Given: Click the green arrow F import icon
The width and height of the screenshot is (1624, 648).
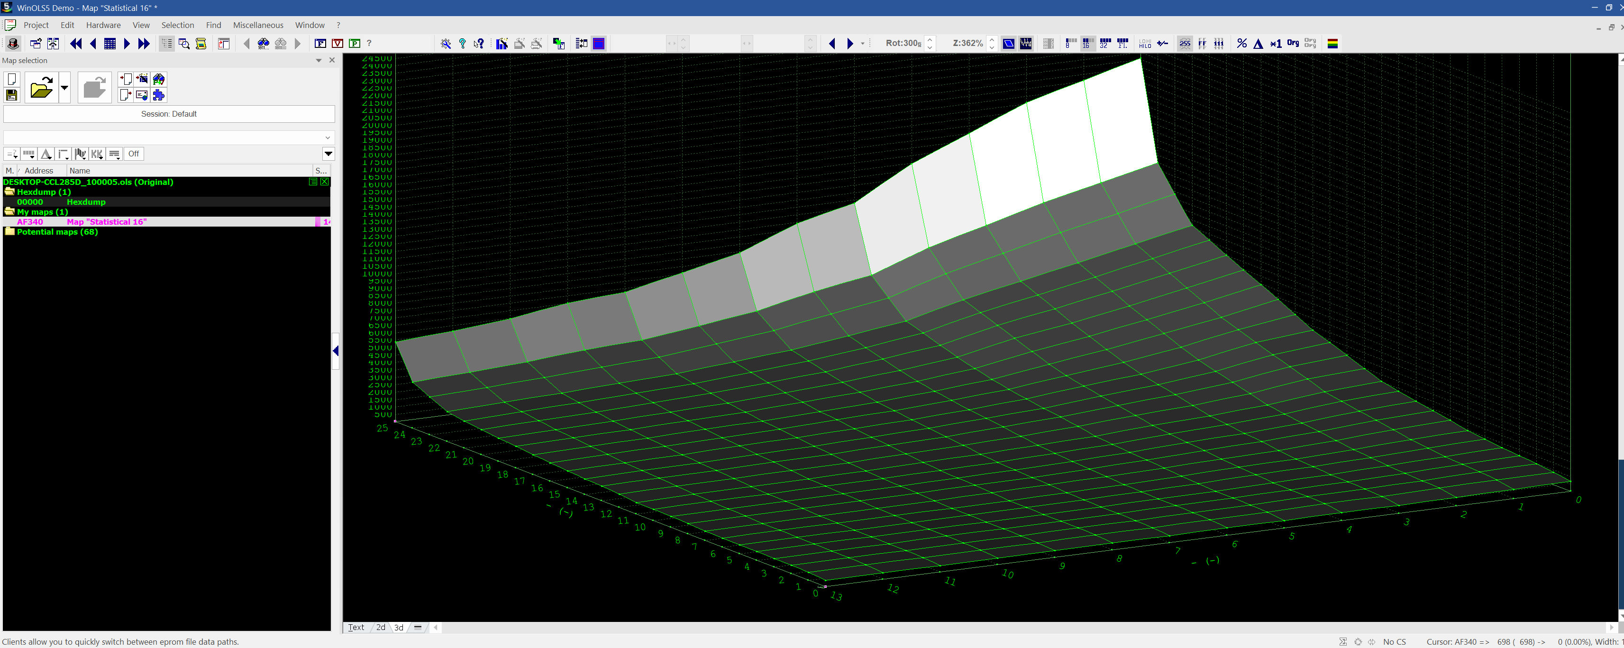Looking at the screenshot, I should [x=558, y=44].
